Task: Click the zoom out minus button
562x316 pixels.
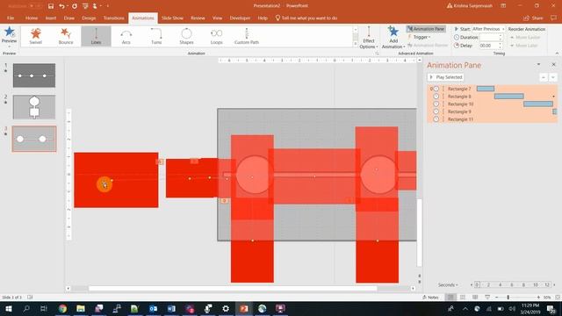Action: 496,297
